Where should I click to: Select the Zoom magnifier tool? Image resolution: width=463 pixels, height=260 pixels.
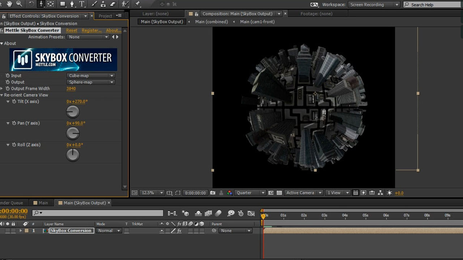19,4
